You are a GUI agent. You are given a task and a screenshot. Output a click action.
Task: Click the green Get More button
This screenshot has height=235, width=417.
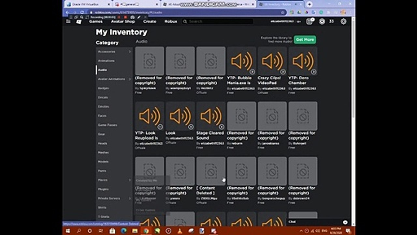(305, 39)
